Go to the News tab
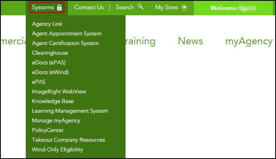 point(190,41)
